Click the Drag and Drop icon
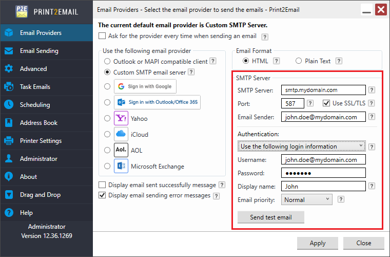Screen dimensions: 390x257 [9, 195]
